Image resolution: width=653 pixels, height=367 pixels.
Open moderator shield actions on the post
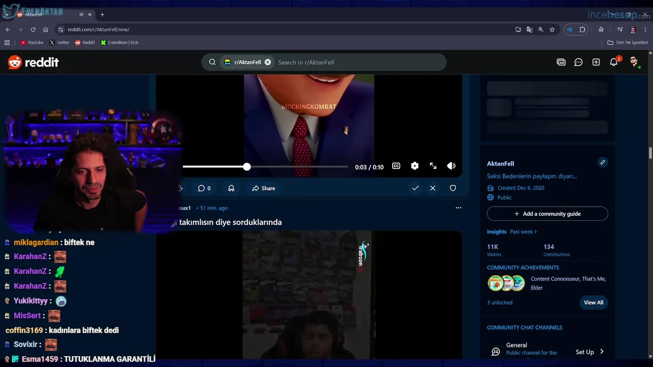tap(453, 188)
